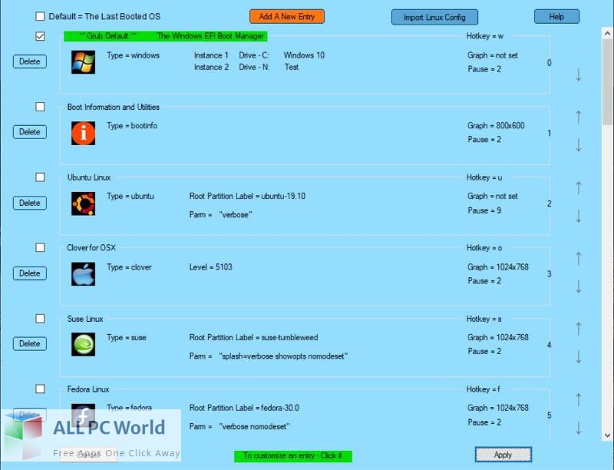Move Clover for OSX entry down
This screenshot has width=614, height=470.
point(579,286)
